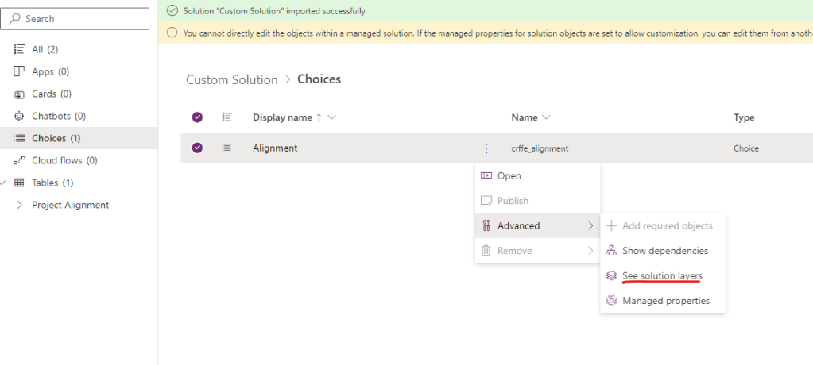This screenshot has width=813, height=365.
Task: Click the list view icon in header row
Action: click(226, 117)
